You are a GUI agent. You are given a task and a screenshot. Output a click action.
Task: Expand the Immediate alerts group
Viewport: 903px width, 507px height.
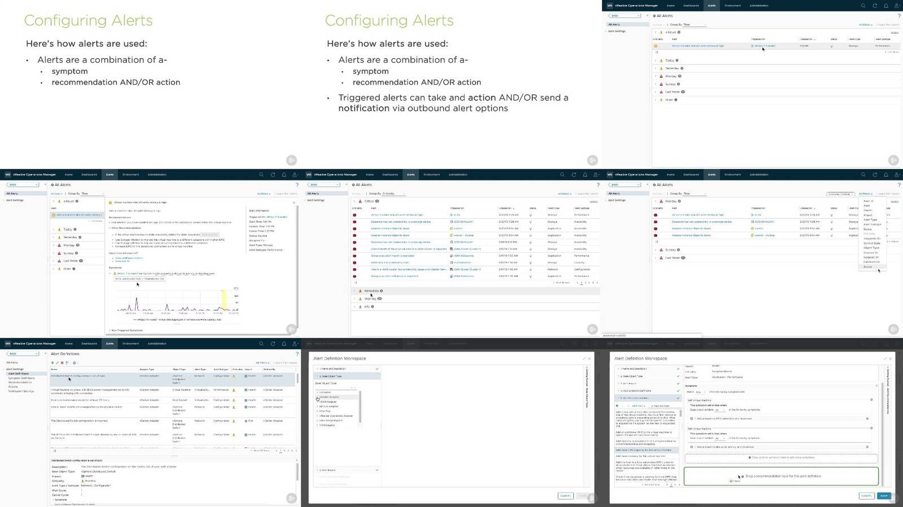click(x=355, y=291)
